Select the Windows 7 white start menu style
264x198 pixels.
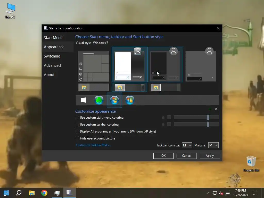pos(129,64)
